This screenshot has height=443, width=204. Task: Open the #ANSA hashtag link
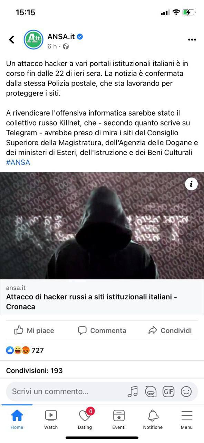pos(18,162)
